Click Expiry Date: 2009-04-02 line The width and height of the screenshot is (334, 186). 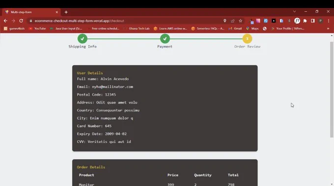(x=102, y=134)
